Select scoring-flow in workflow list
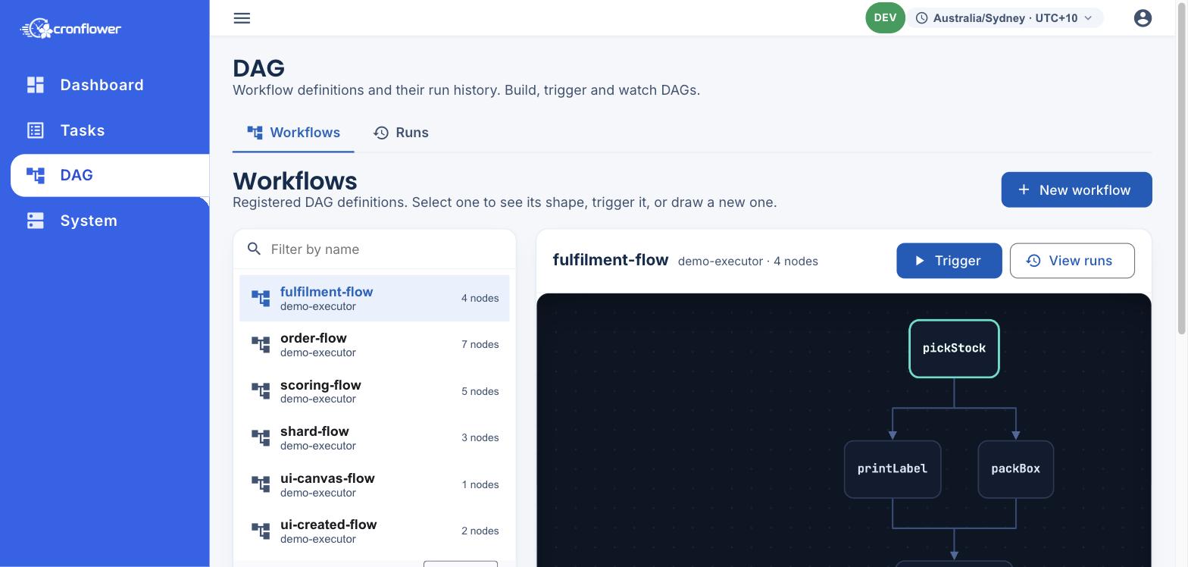Image resolution: width=1188 pixels, height=567 pixels. (374, 392)
